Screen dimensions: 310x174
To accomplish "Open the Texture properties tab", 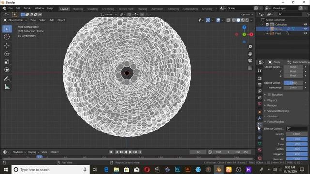I will pyautogui.click(x=260, y=158).
